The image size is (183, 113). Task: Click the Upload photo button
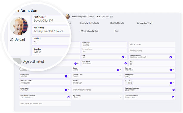pyautogui.click(x=18, y=39)
